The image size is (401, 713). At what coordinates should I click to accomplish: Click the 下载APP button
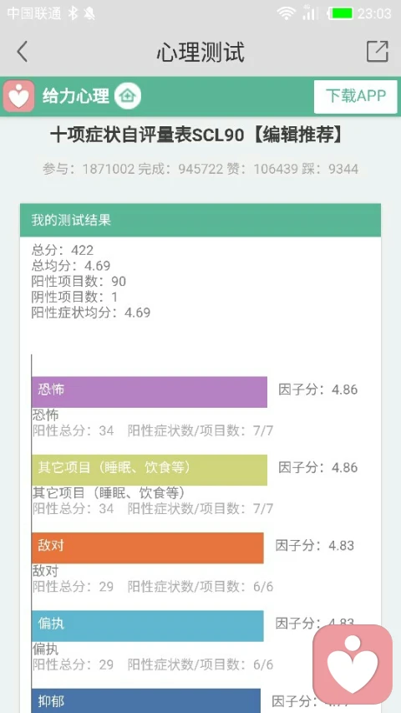pos(356,96)
